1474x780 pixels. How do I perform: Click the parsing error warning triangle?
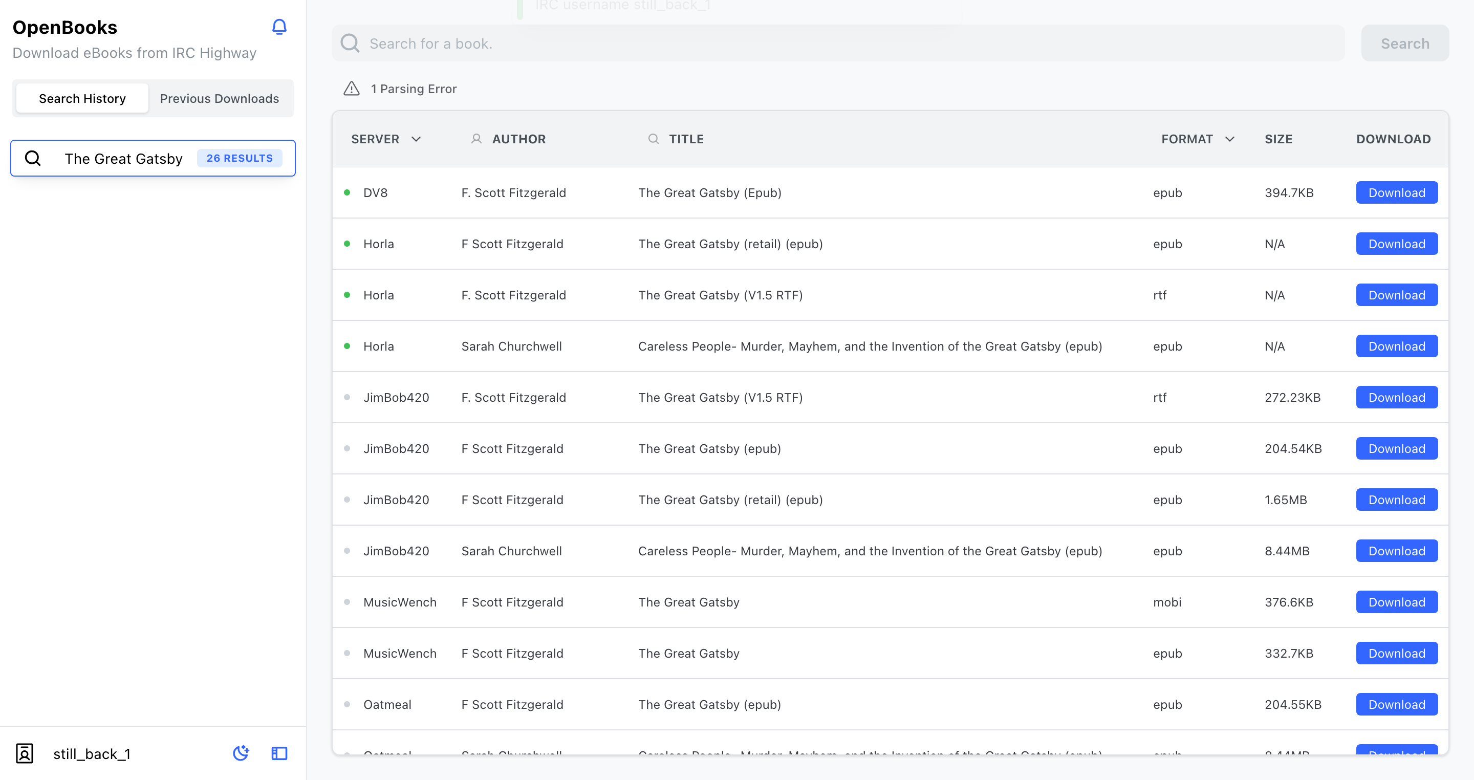tap(351, 88)
